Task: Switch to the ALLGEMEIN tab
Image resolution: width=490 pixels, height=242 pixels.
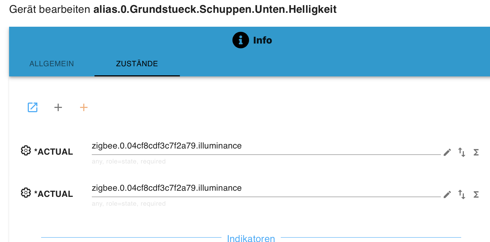Action: 52,64
